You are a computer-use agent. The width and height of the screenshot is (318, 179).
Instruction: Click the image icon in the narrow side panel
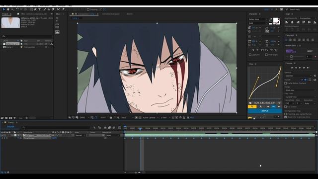coord(57,32)
